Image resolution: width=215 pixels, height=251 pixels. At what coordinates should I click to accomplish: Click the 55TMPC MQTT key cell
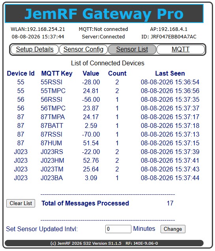53,91
